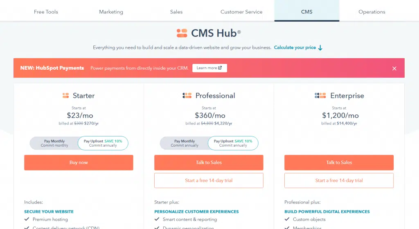The height and width of the screenshot is (229, 419).
Task: Click the Starter Buy now button
Action: point(79,162)
